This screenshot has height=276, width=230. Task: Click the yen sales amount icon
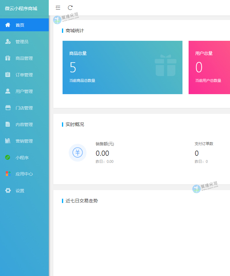(x=78, y=152)
